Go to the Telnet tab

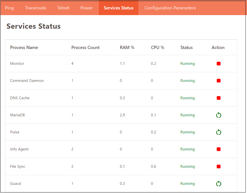click(x=63, y=8)
